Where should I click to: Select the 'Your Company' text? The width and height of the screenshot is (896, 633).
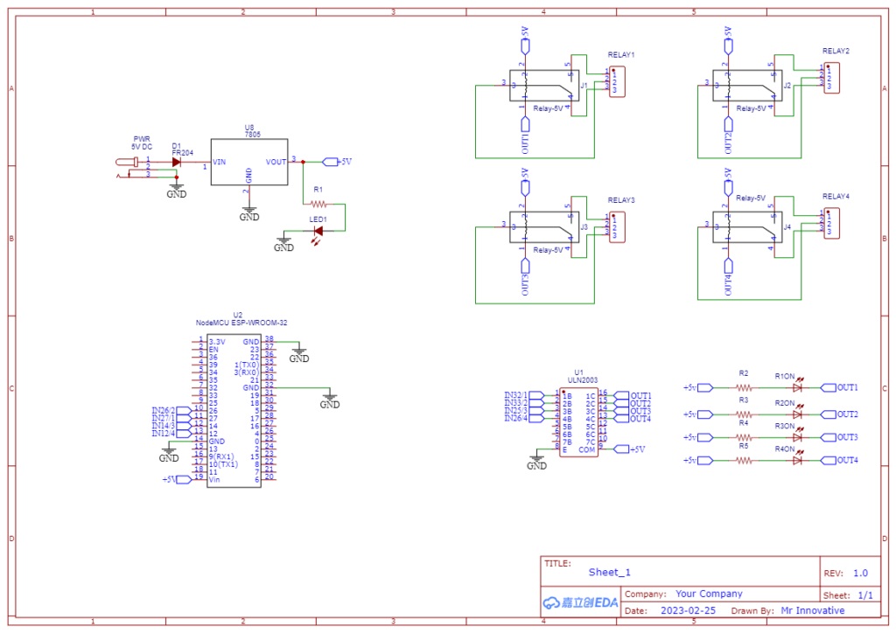click(x=709, y=594)
